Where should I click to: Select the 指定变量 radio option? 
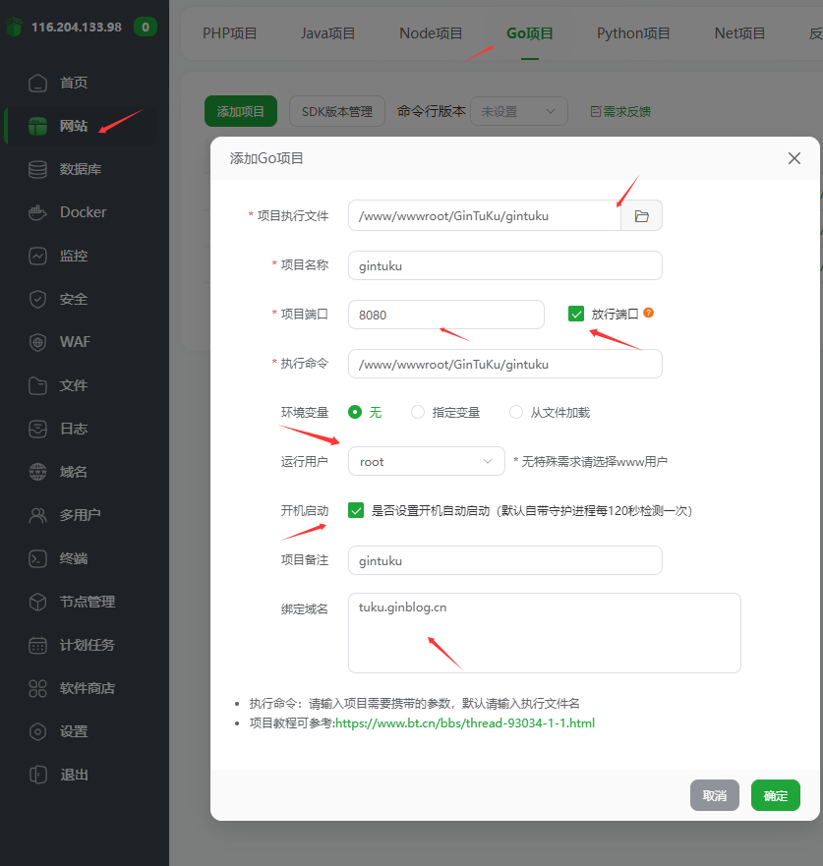click(418, 412)
